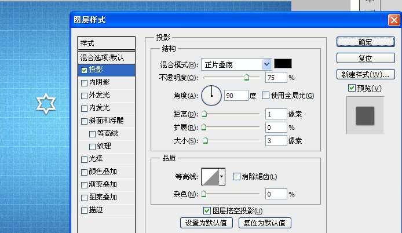
Task: Click the 杂色 value field
Action: pyautogui.click(x=276, y=194)
